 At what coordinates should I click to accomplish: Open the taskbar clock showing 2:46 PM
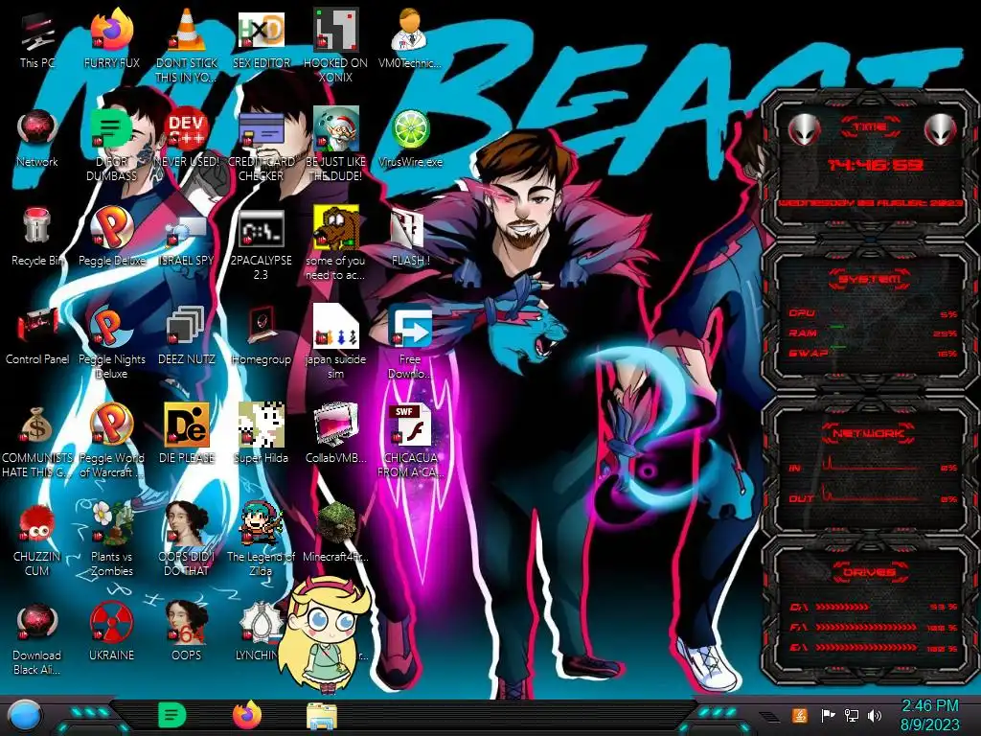click(929, 715)
